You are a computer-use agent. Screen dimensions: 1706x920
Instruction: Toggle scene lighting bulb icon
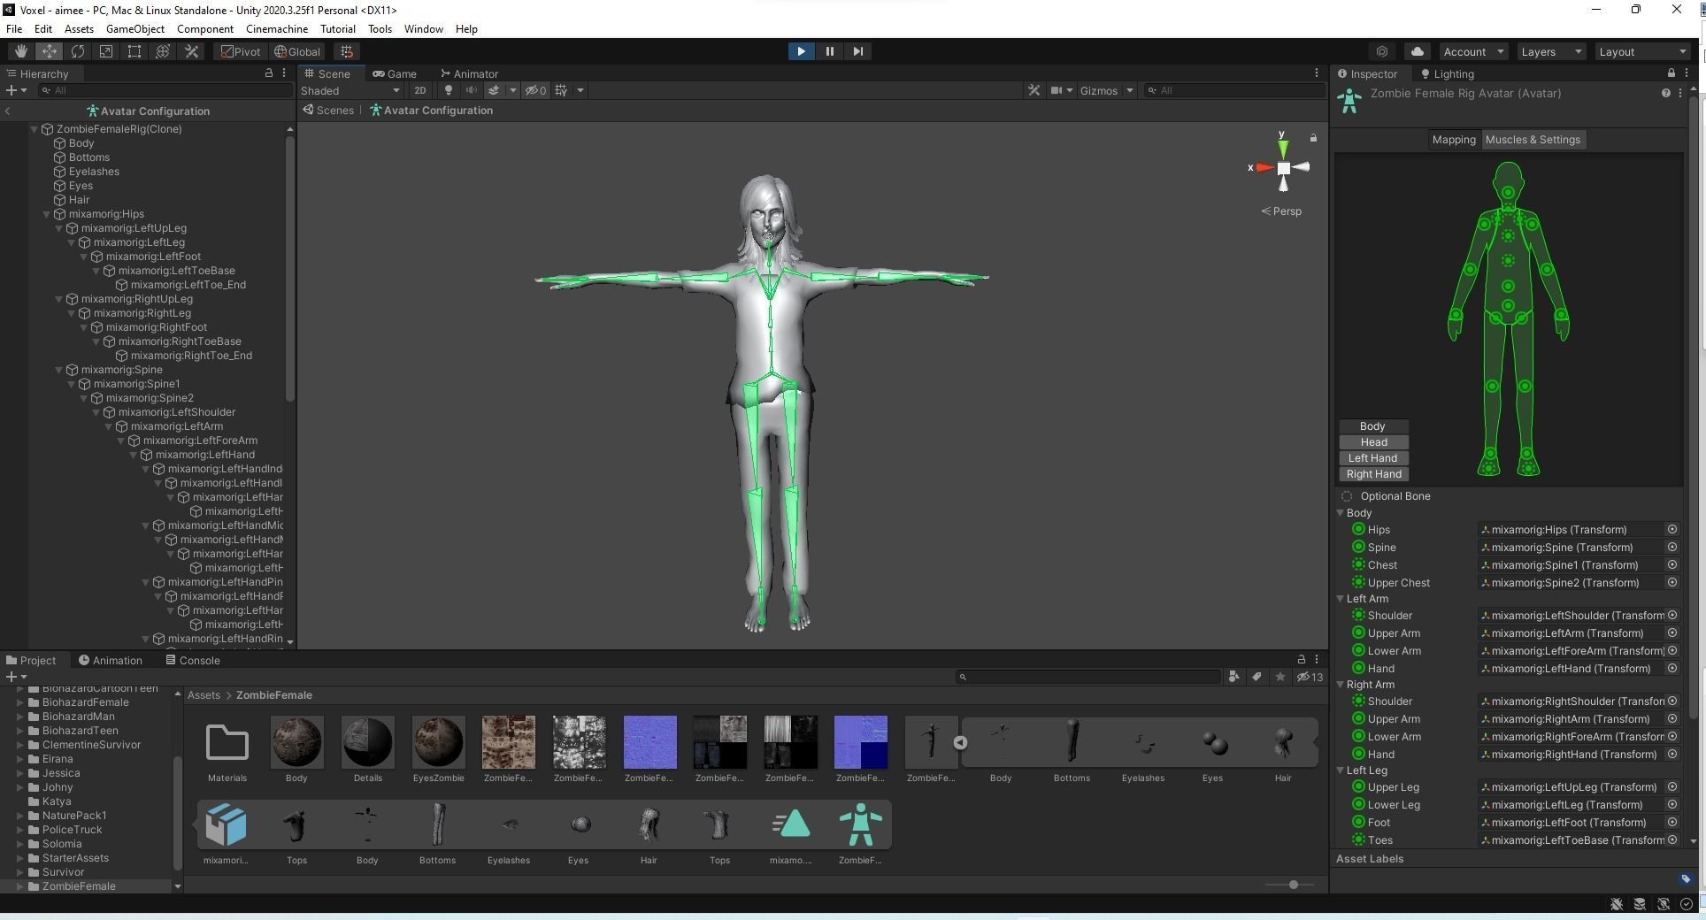pos(448,90)
